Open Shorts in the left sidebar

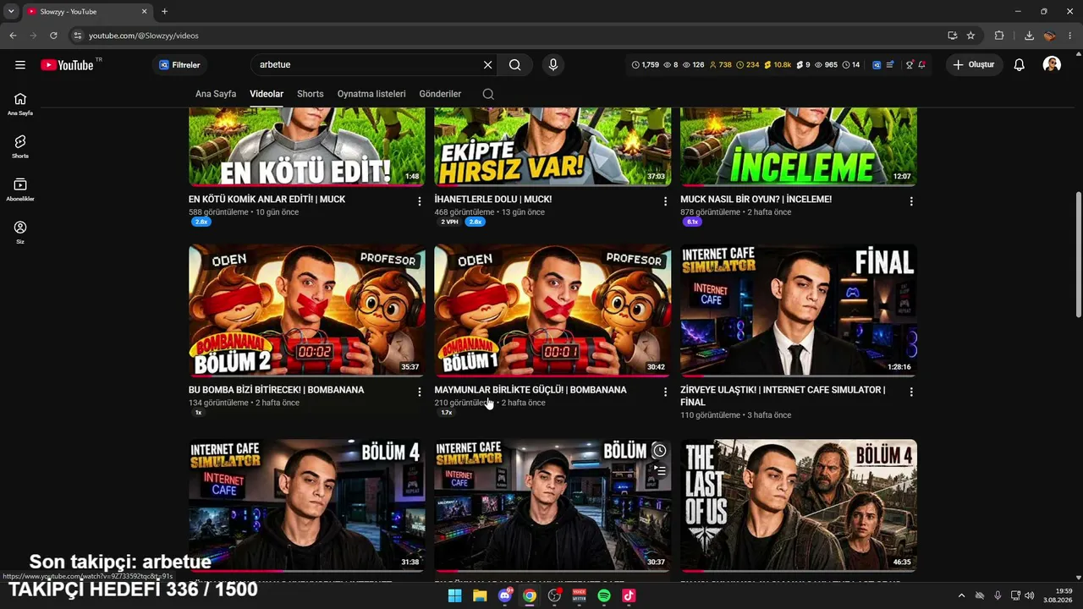[x=20, y=147]
